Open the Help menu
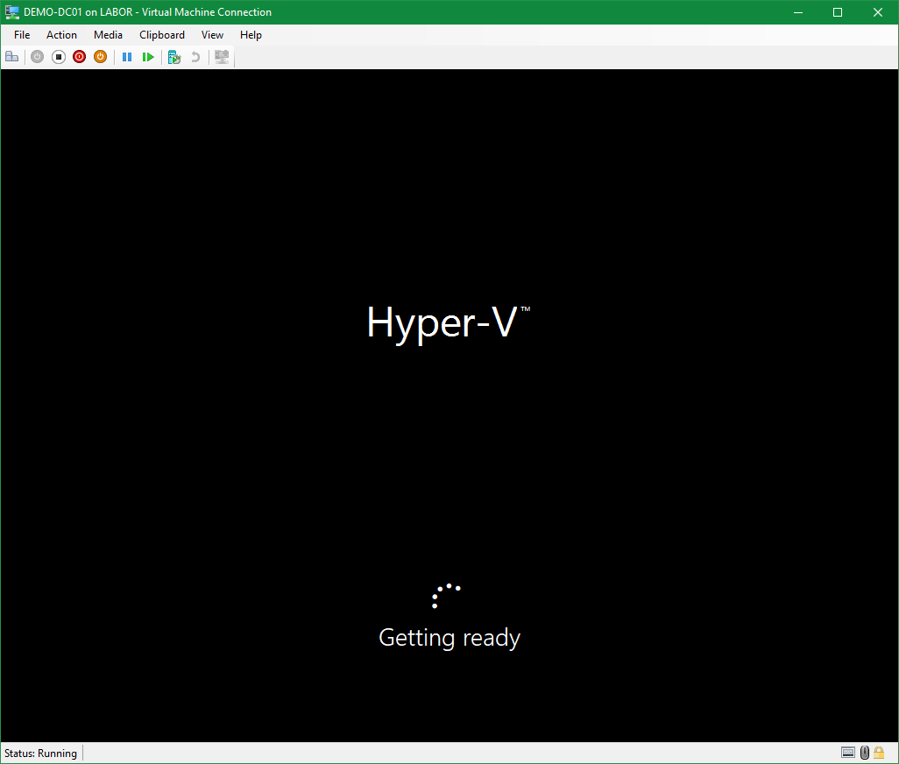 (251, 35)
